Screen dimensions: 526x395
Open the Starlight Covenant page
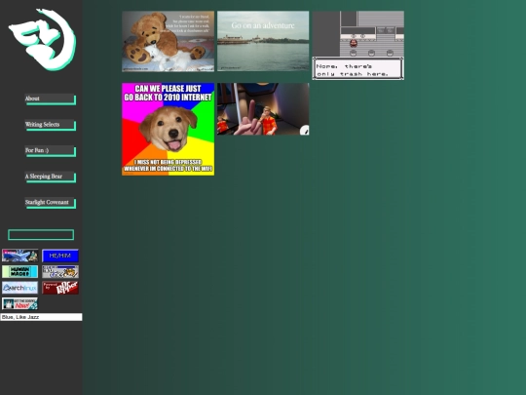point(50,203)
